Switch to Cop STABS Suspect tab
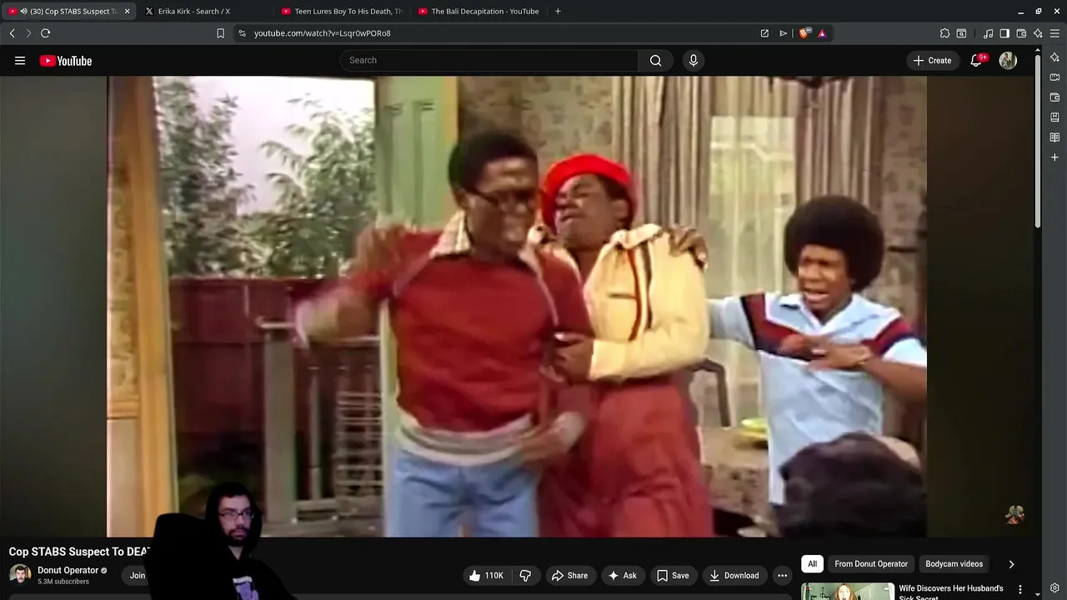This screenshot has height=600, width=1067. (67, 12)
